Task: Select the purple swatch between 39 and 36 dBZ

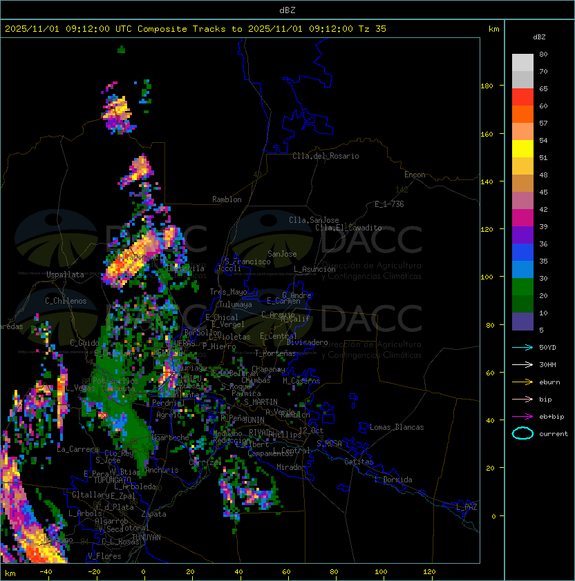Action: pyautogui.click(x=522, y=235)
